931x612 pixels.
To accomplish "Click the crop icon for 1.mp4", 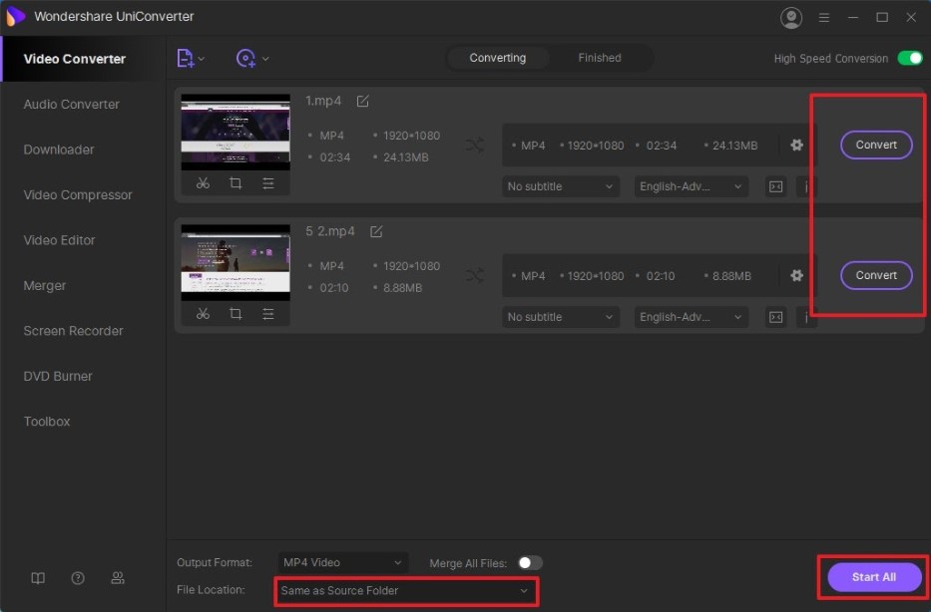I will 235,183.
